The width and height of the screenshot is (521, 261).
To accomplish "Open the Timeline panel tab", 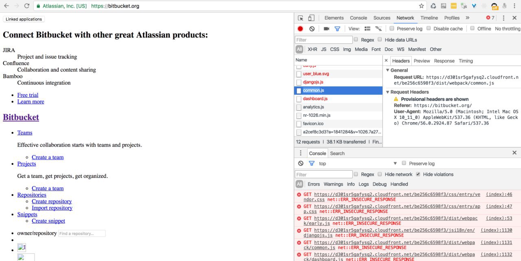I will click(x=429, y=18).
